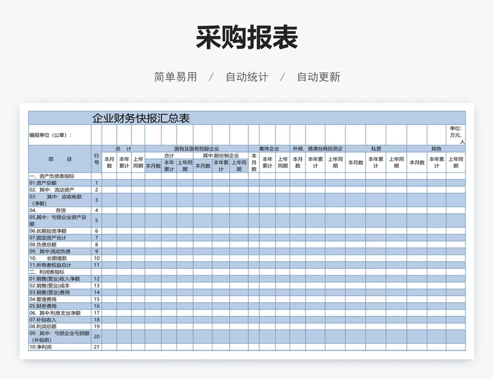
Task: Click 本月数 header under 私营
Action: (356, 163)
